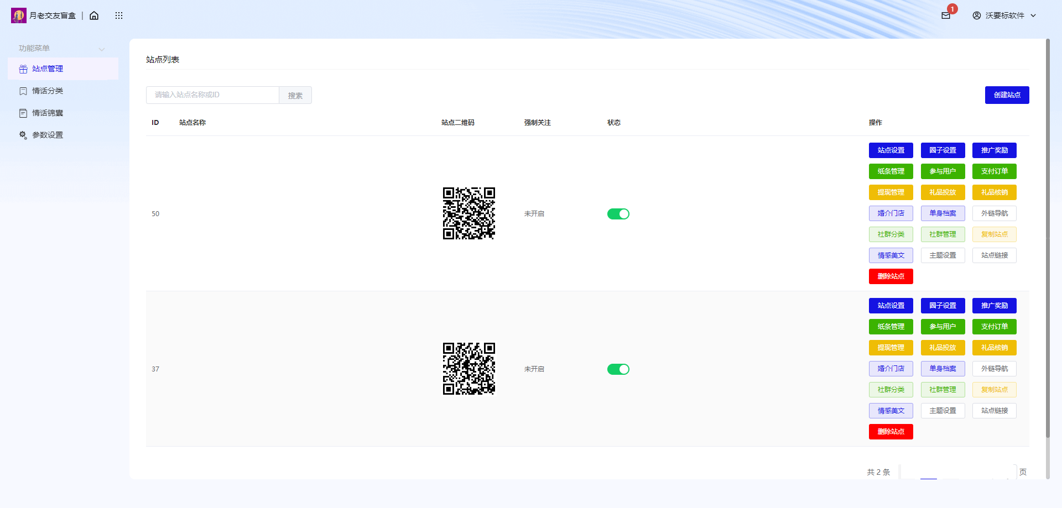The width and height of the screenshot is (1062, 508).
Task: Click the 搜索 button
Action: pos(295,95)
